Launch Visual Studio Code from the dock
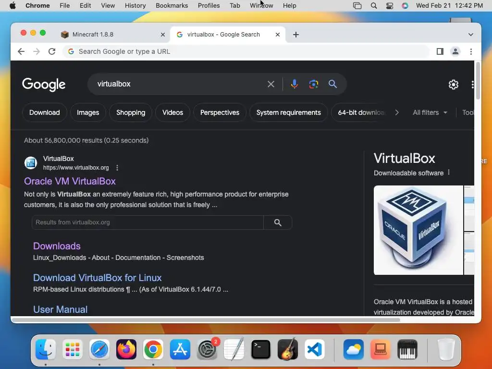Screen dimensions: 492x369 pos(315,349)
